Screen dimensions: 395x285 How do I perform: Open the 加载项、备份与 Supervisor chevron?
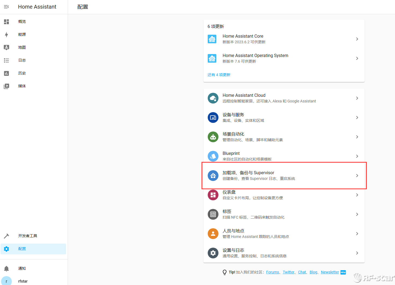coord(357,176)
